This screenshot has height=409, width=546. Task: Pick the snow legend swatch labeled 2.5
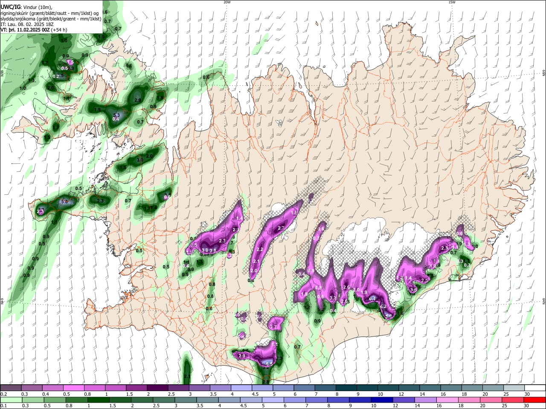178,388
